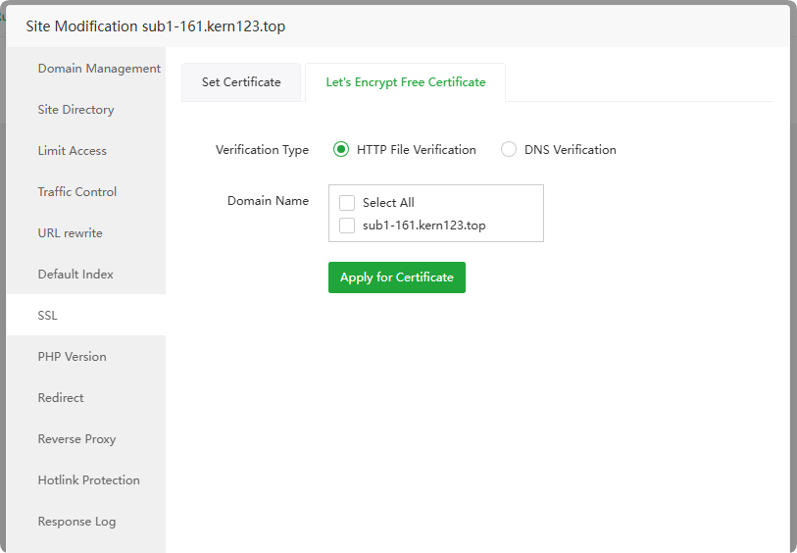
Task: View the Response Log section
Action: 76,522
